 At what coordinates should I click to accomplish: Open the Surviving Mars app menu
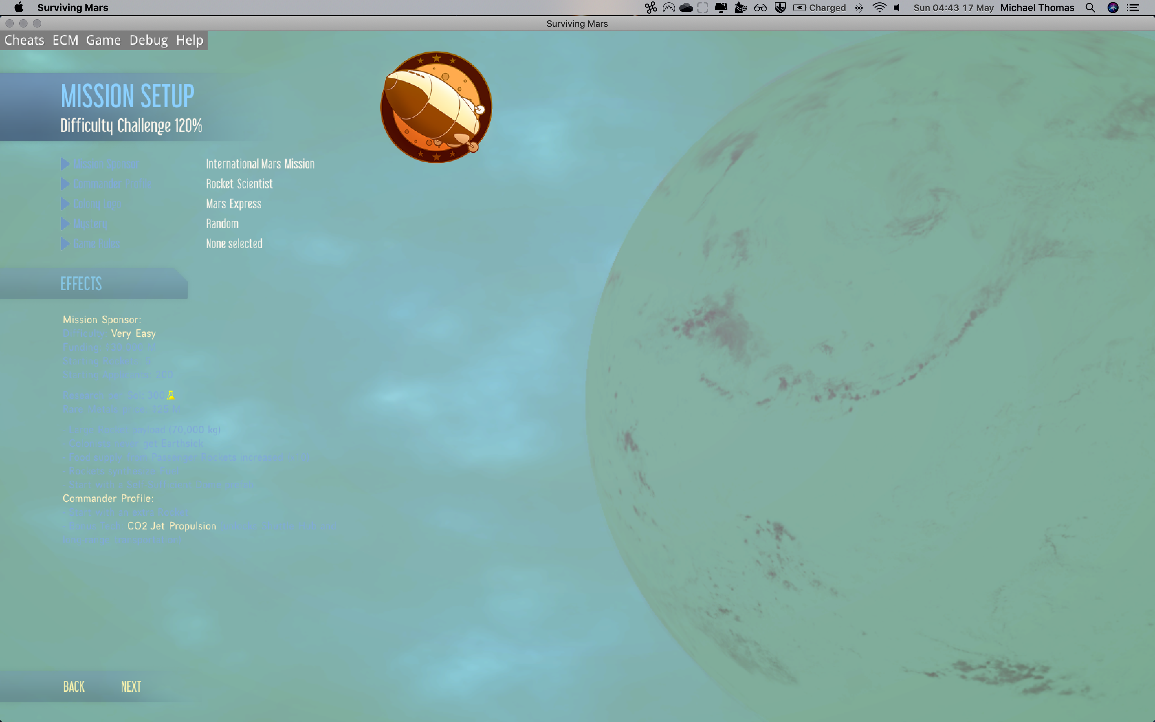(x=73, y=8)
